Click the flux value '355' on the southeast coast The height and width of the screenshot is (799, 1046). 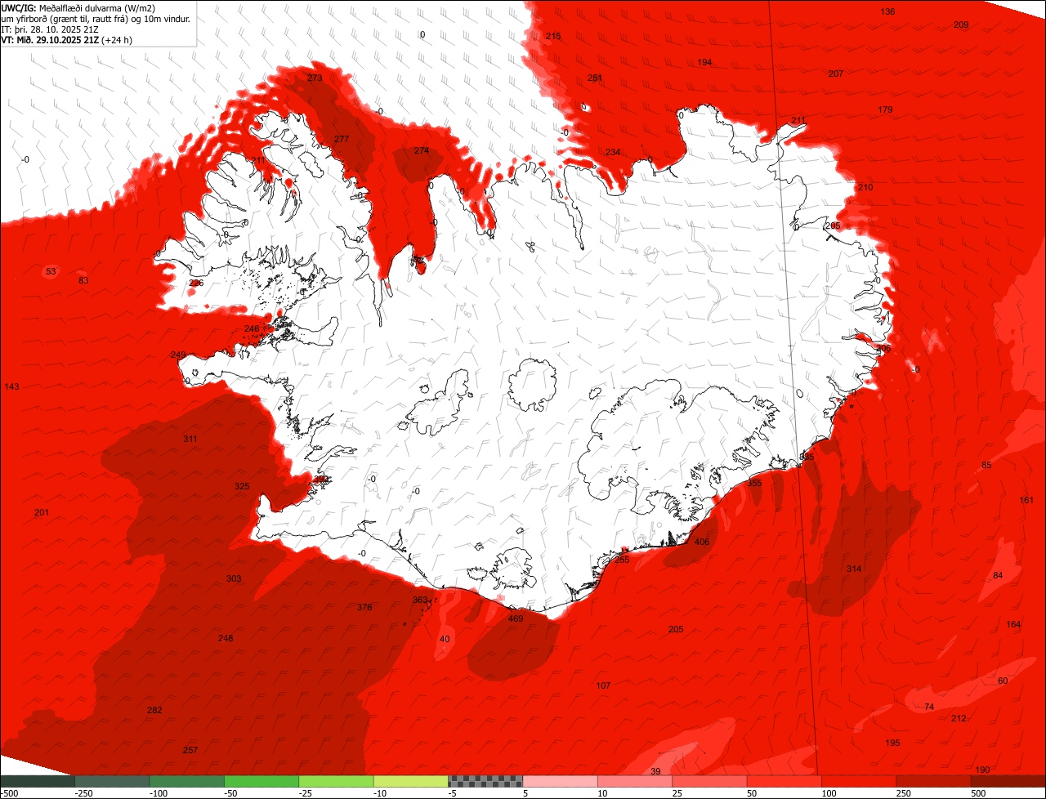754,483
